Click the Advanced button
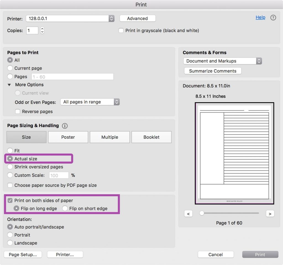 pyautogui.click(x=137, y=19)
